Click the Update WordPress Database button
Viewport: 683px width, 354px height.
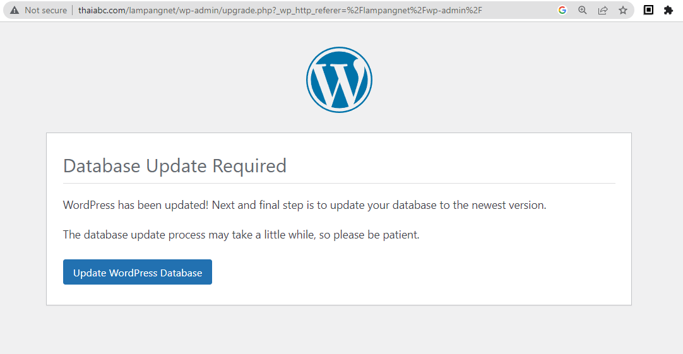[138, 272]
